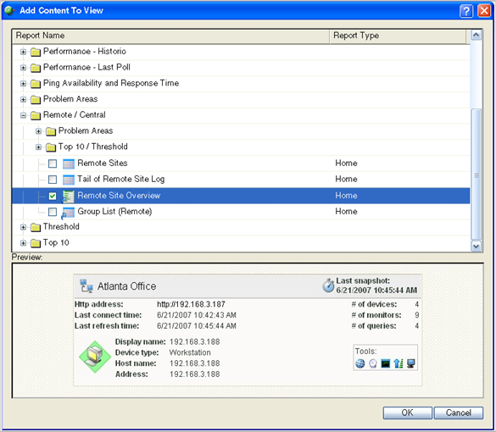Click the scrollbar down arrow
Image resolution: width=496 pixels, height=432 pixels.
click(x=476, y=246)
